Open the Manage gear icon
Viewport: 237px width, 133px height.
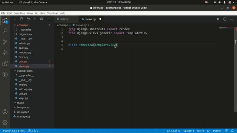pyautogui.click(x=5, y=122)
